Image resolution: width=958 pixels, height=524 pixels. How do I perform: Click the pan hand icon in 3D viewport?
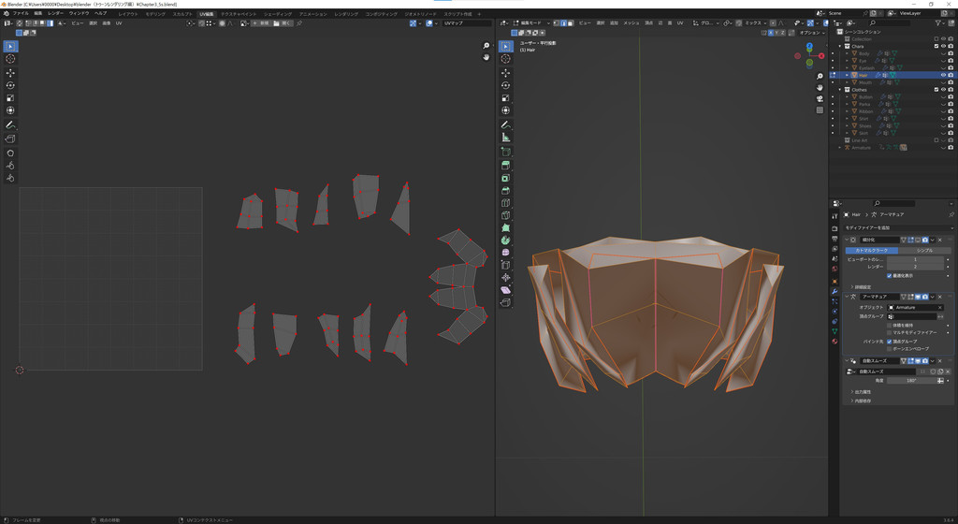tap(820, 87)
